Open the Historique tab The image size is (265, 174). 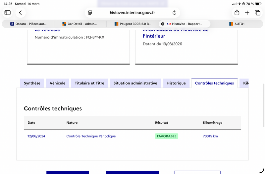[x=176, y=83]
